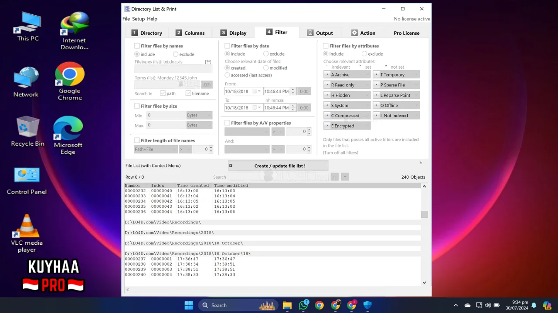Open Windows Security shield in taskbar
Image resolution: width=558 pixels, height=313 pixels.
tap(367, 305)
